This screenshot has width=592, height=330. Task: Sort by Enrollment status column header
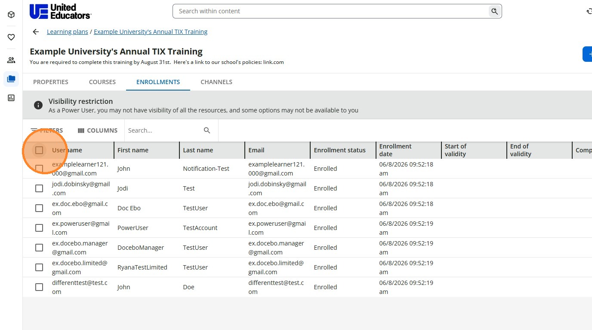pyautogui.click(x=340, y=150)
